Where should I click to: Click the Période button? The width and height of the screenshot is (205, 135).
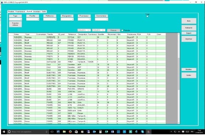click(113, 30)
